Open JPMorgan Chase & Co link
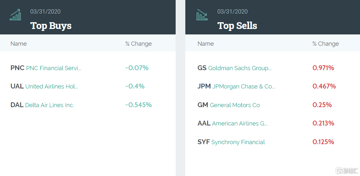Viewport: 360px width, 176px height. pos(244,87)
